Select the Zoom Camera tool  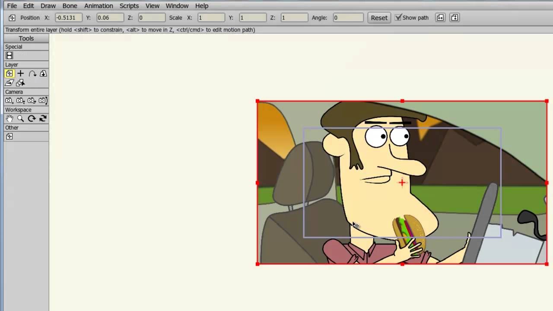click(x=20, y=101)
